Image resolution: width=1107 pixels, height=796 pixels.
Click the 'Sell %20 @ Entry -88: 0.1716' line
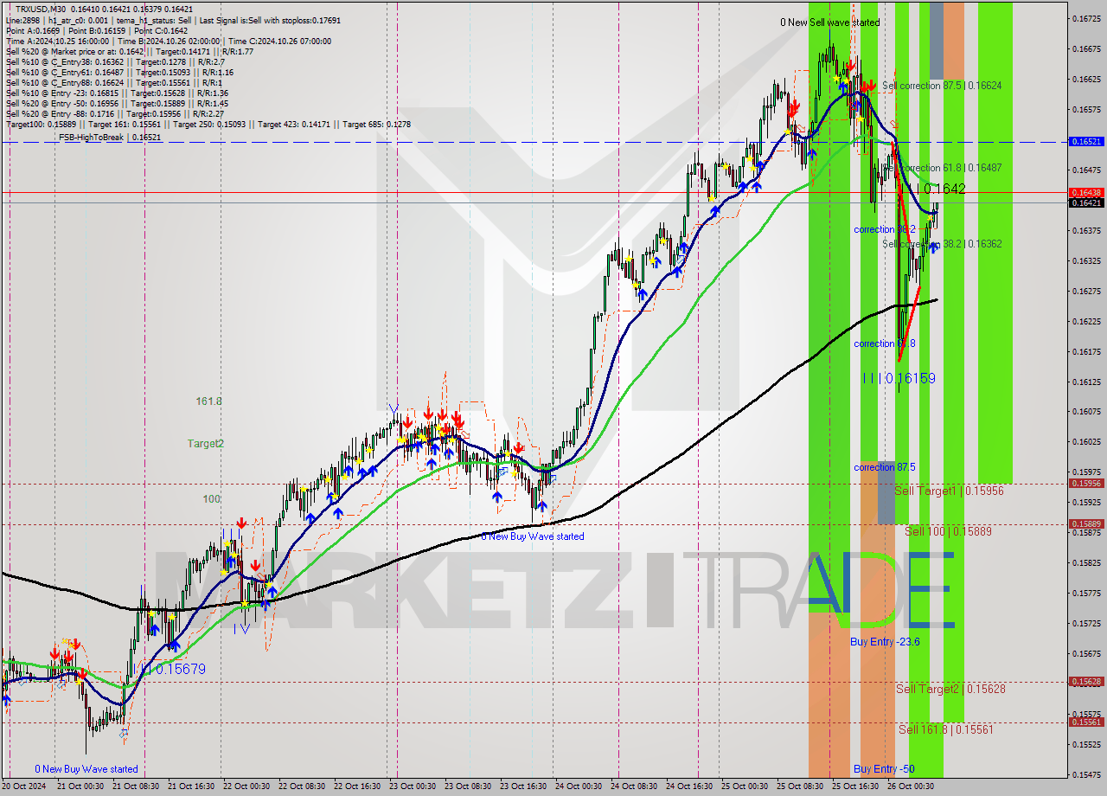coord(116,113)
